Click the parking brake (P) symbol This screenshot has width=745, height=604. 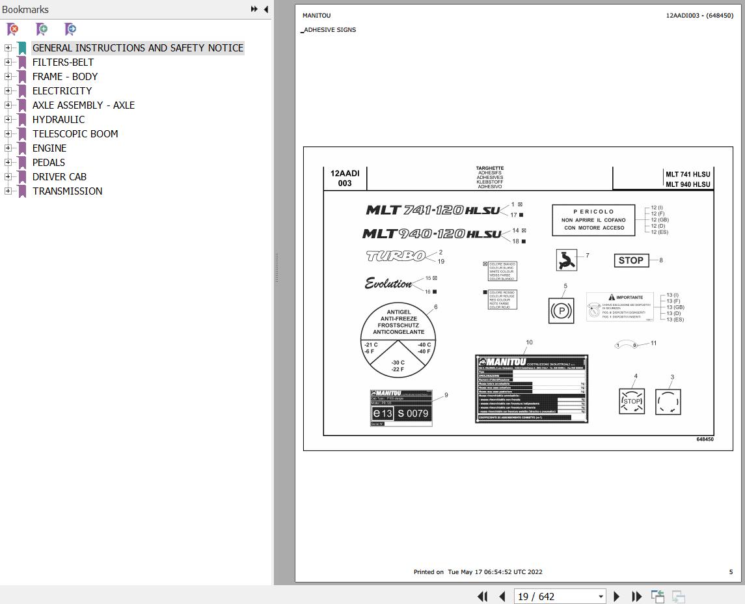click(x=561, y=311)
